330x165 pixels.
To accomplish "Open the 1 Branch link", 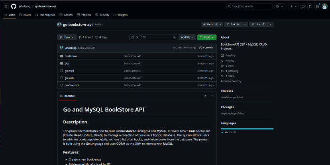I will [x=86, y=37].
